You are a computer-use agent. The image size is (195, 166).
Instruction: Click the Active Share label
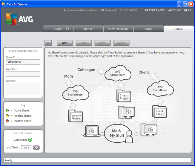[21, 110]
